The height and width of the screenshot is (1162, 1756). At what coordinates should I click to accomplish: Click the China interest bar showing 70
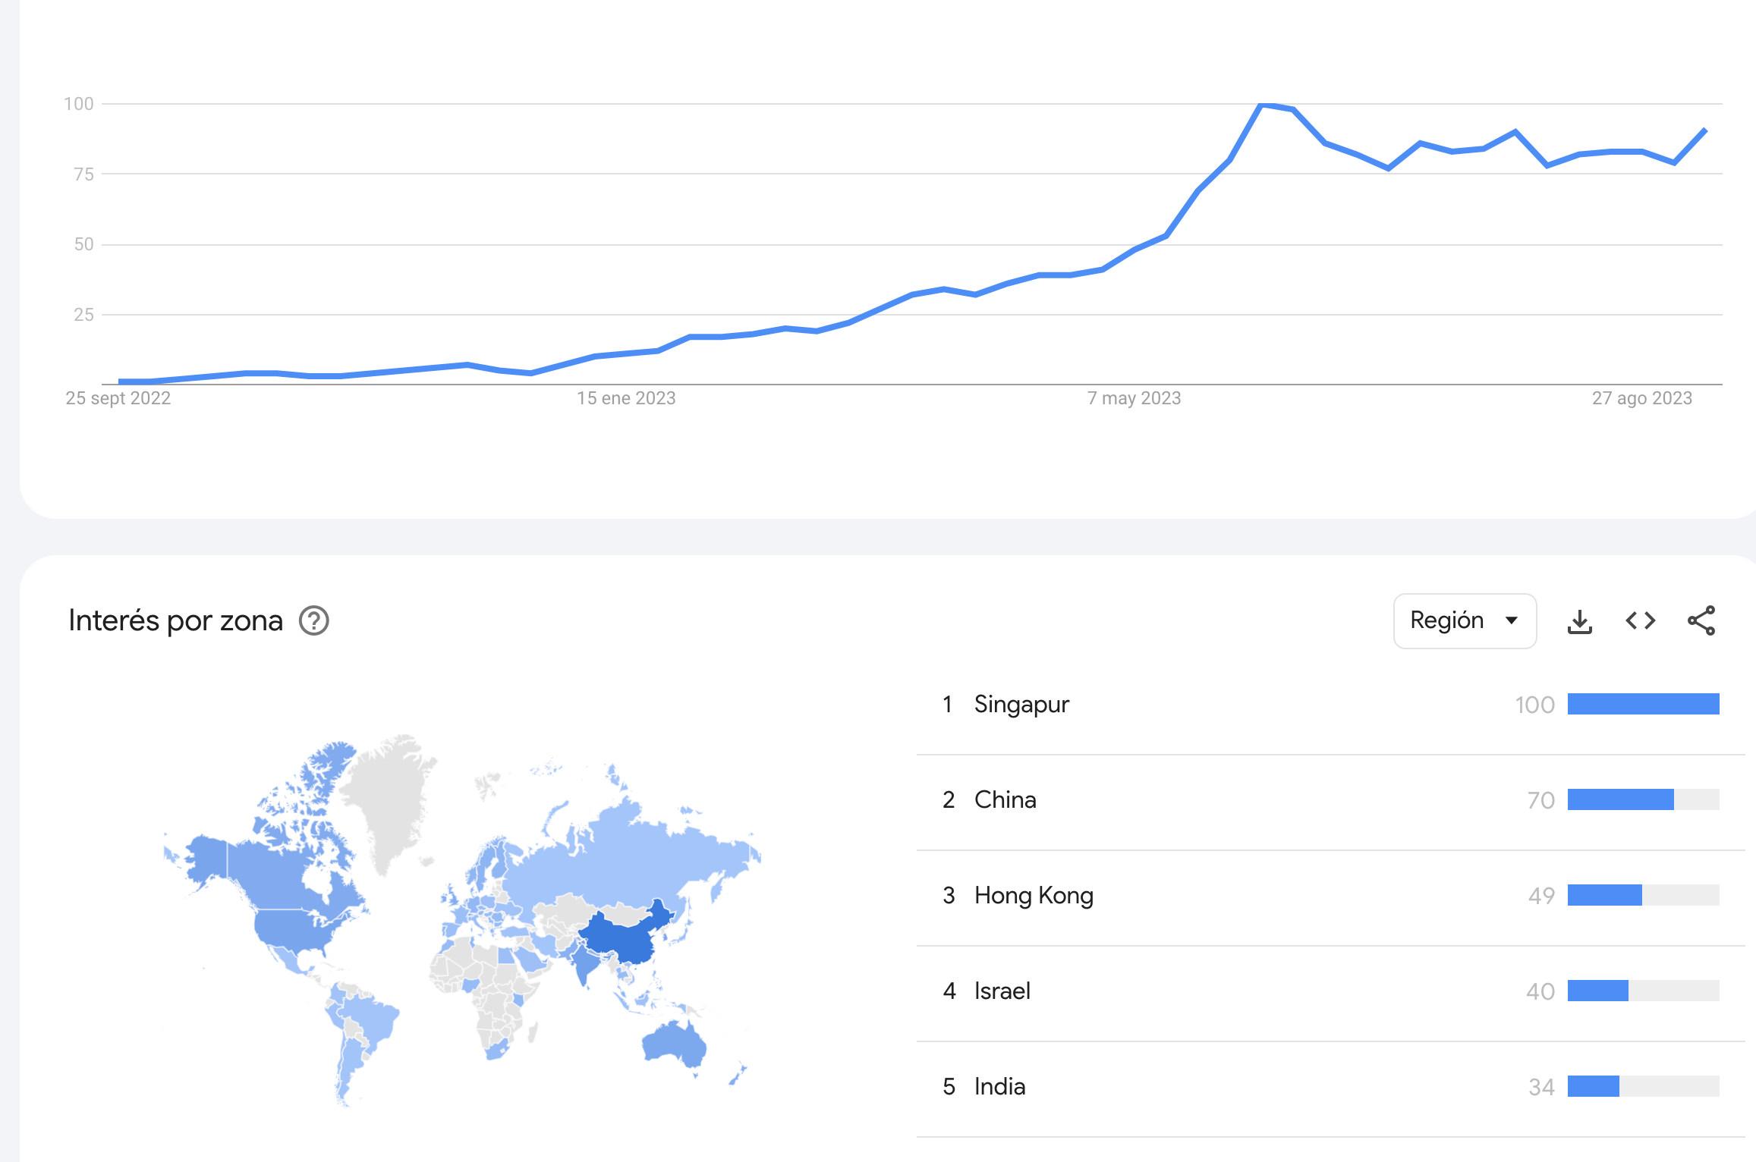click(1620, 800)
